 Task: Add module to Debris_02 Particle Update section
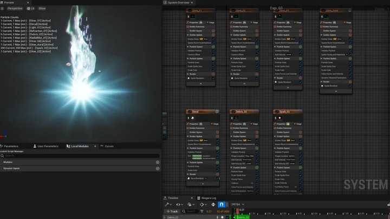[x=257, y=168]
